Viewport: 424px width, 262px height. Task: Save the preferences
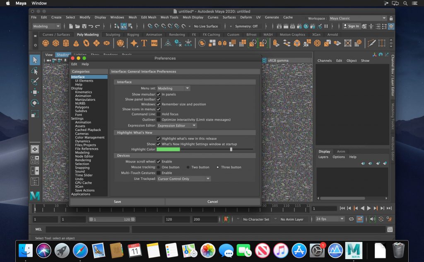pos(117,201)
